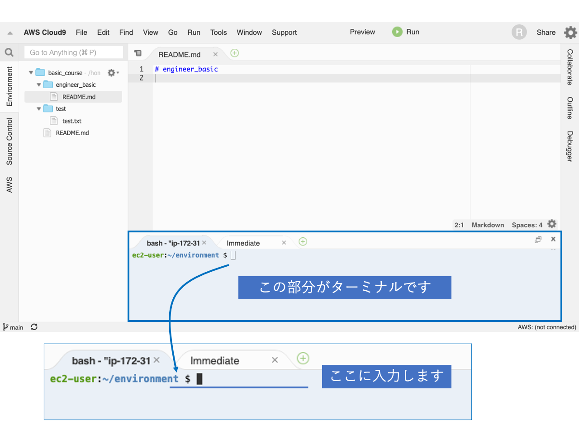Select test.txt in the file tree
579x434 pixels.
pyautogui.click(x=72, y=121)
